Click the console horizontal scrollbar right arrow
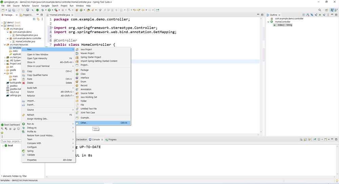This screenshot has width=339, height=184. [x=335, y=177]
